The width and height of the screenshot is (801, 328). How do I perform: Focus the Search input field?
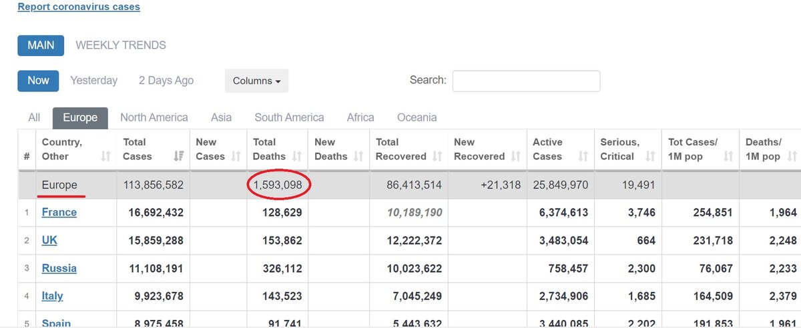tap(526, 81)
